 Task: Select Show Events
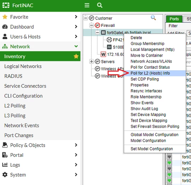tap(155, 103)
